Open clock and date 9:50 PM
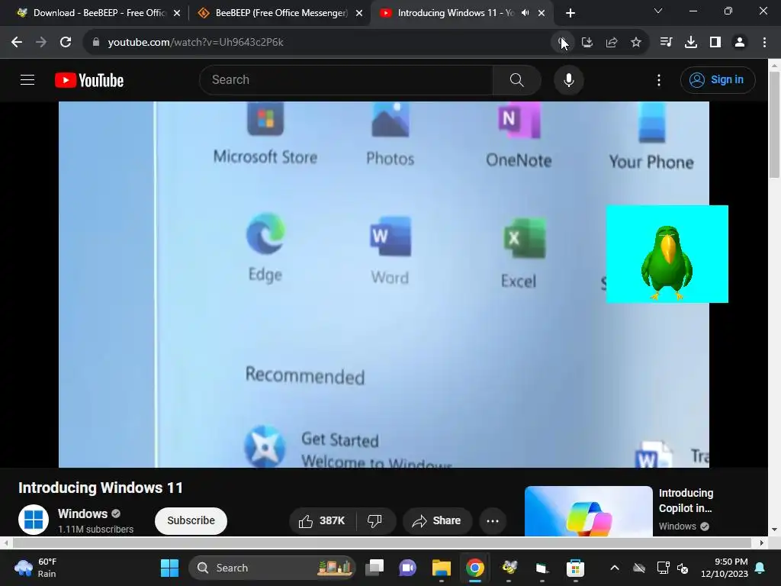The image size is (781, 586). pos(725,568)
